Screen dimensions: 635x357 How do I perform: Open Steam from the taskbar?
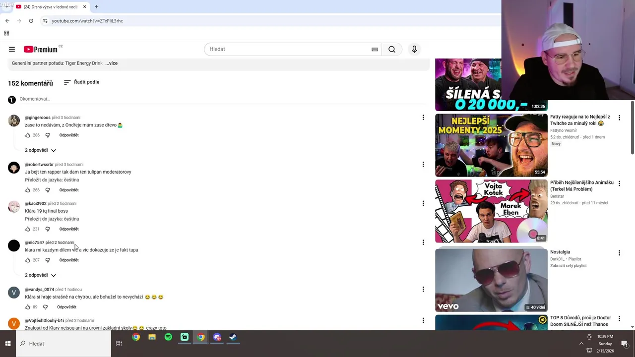point(233,337)
